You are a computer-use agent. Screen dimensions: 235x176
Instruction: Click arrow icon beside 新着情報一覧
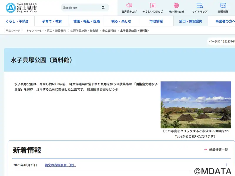tap(206, 150)
